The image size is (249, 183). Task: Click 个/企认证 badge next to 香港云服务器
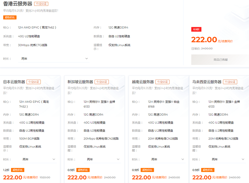[x=41, y=4]
